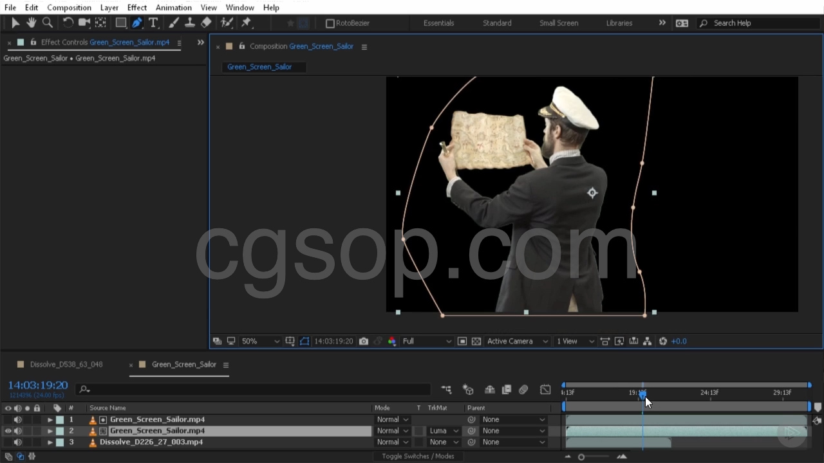Image resolution: width=824 pixels, height=463 pixels.
Task: Click the viewer exposure value +0.0
Action: (679, 341)
